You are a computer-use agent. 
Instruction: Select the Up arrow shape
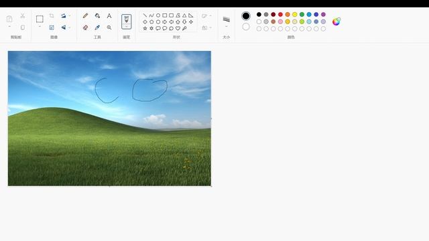coord(178,22)
